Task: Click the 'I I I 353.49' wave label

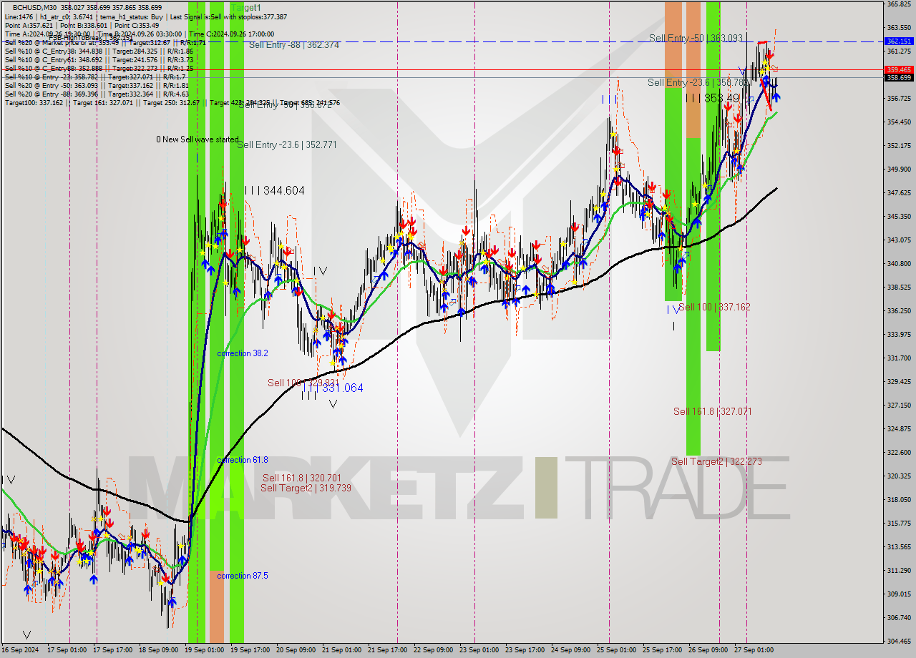Action: (713, 98)
